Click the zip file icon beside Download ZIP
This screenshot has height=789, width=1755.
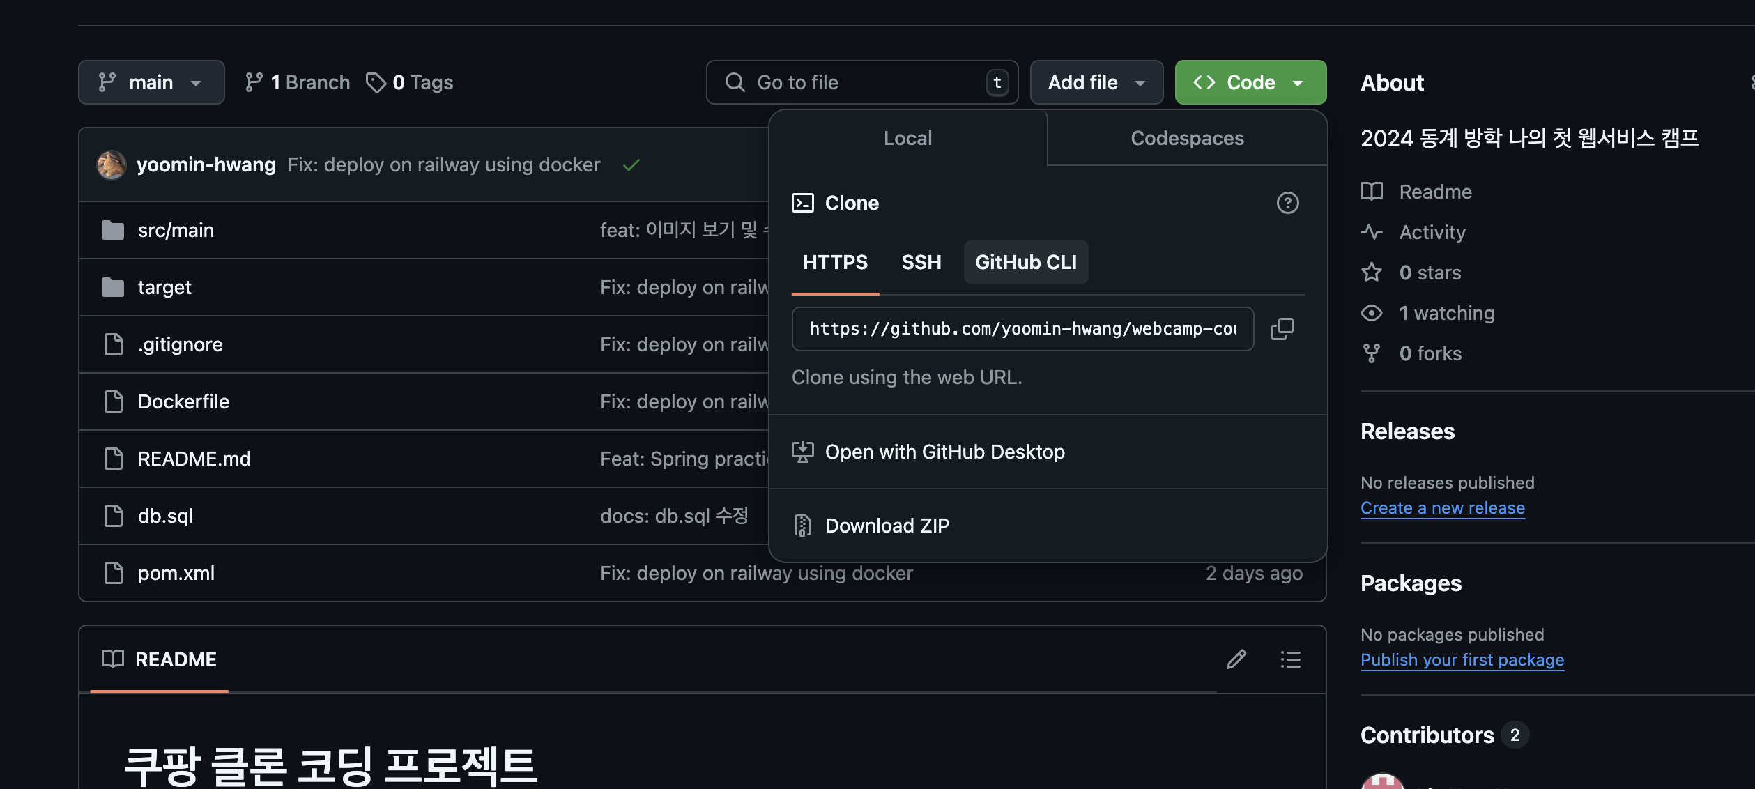[x=803, y=526]
